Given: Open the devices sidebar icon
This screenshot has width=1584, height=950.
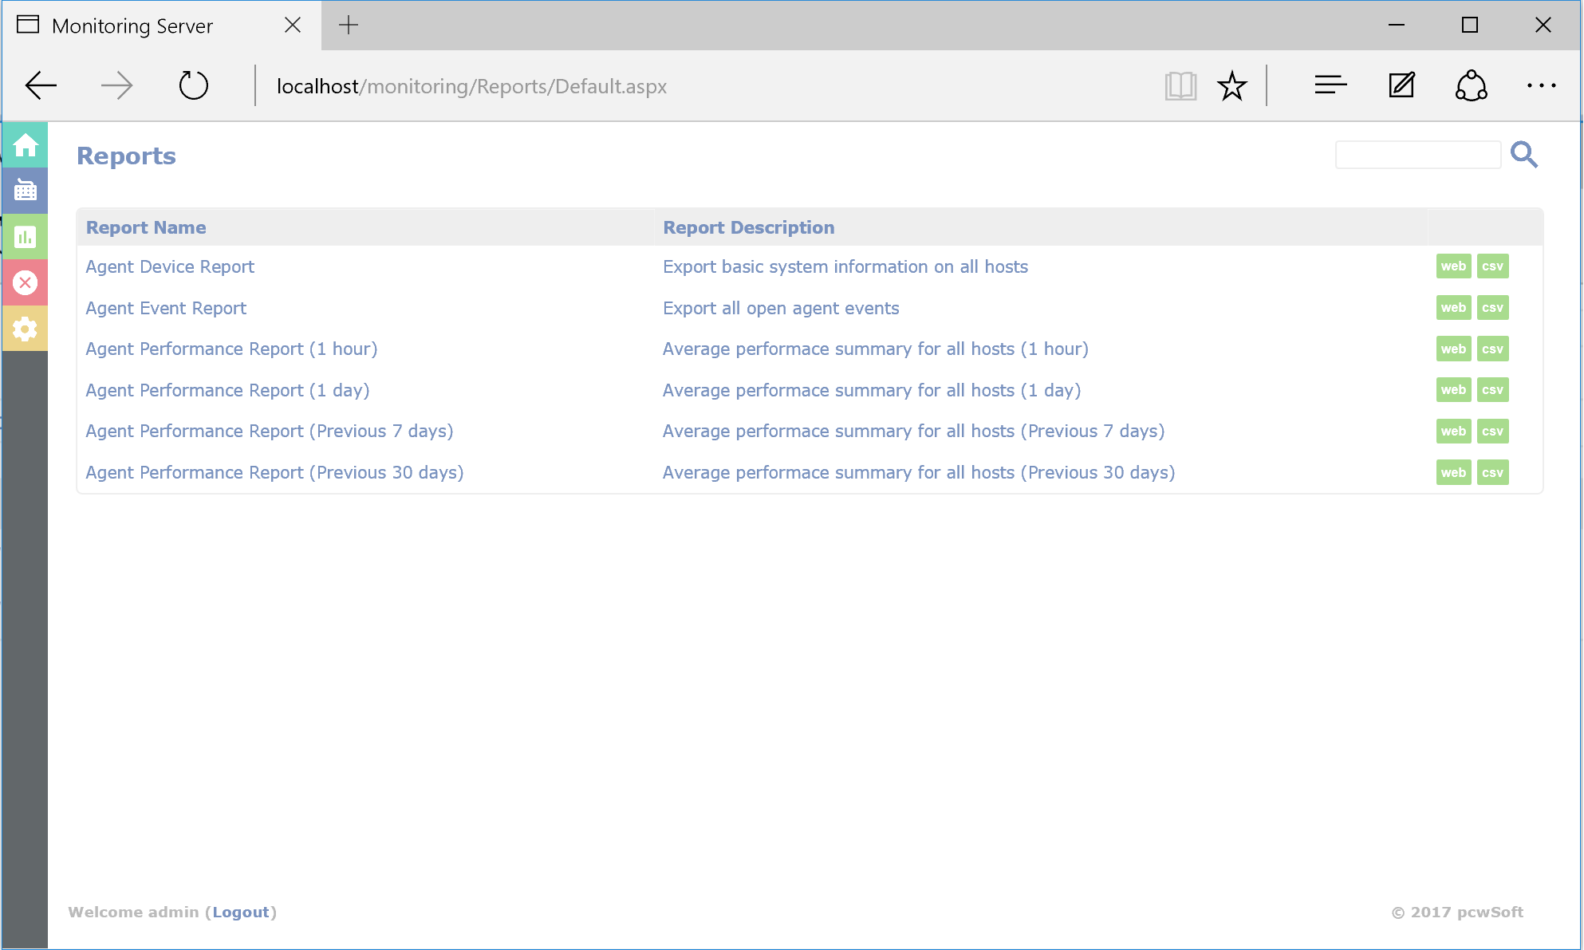Looking at the screenshot, I should [26, 191].
